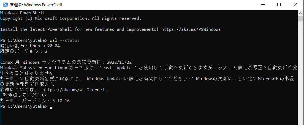Click the last PS C:\Users\yutaka> prompt
304x125 pixels.
click(24, 106)
